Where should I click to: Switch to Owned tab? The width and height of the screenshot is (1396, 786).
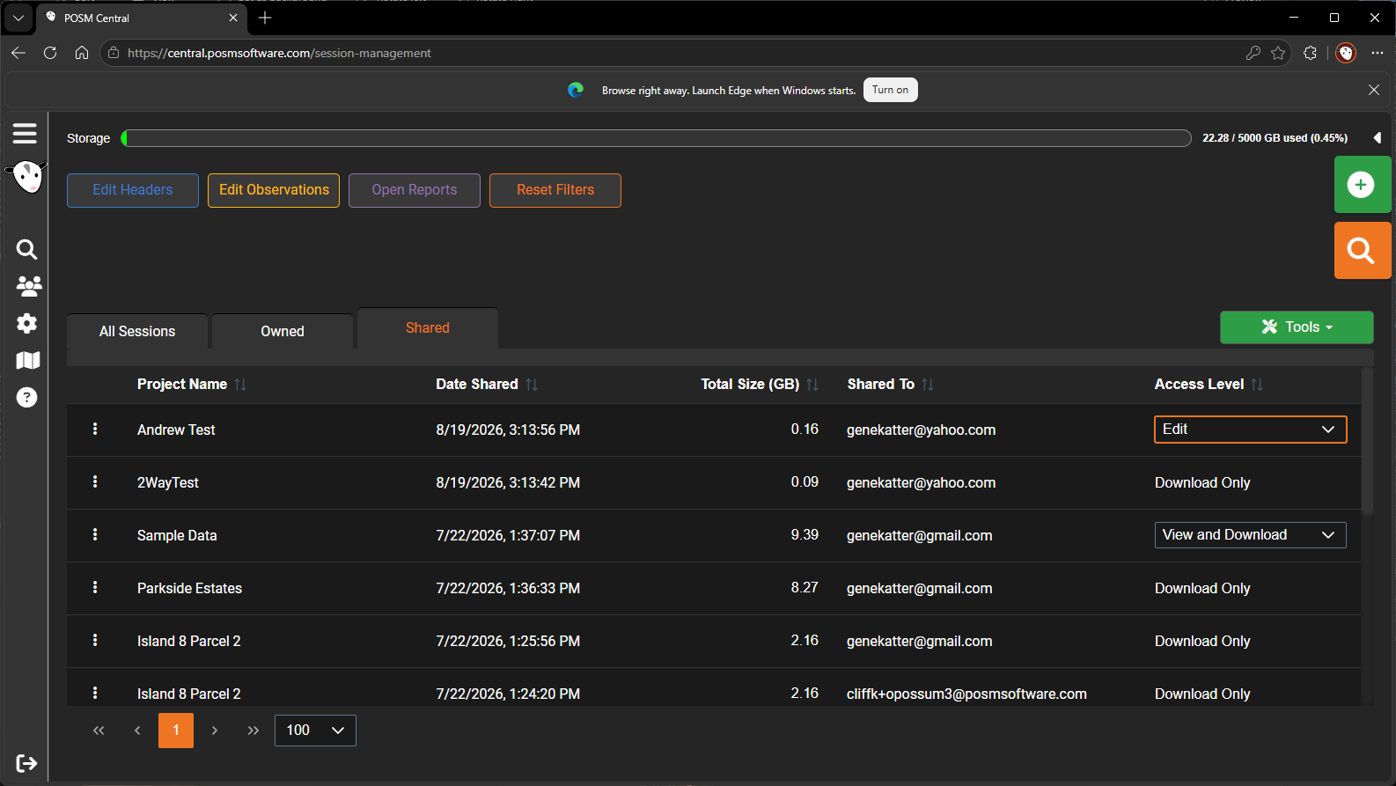click(283, 332)
